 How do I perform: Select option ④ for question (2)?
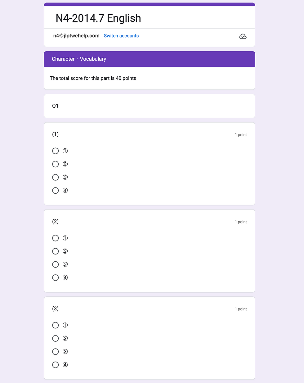pos(56,278)
